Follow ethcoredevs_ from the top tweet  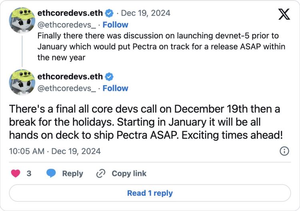pos(115,25)
